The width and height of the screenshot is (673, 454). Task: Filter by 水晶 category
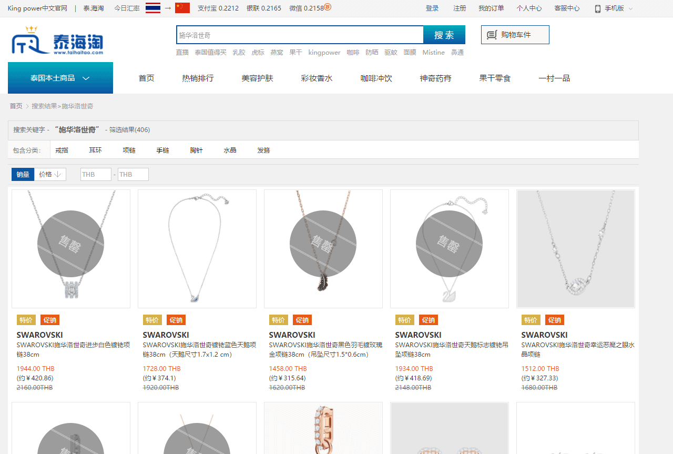point(230,150)
